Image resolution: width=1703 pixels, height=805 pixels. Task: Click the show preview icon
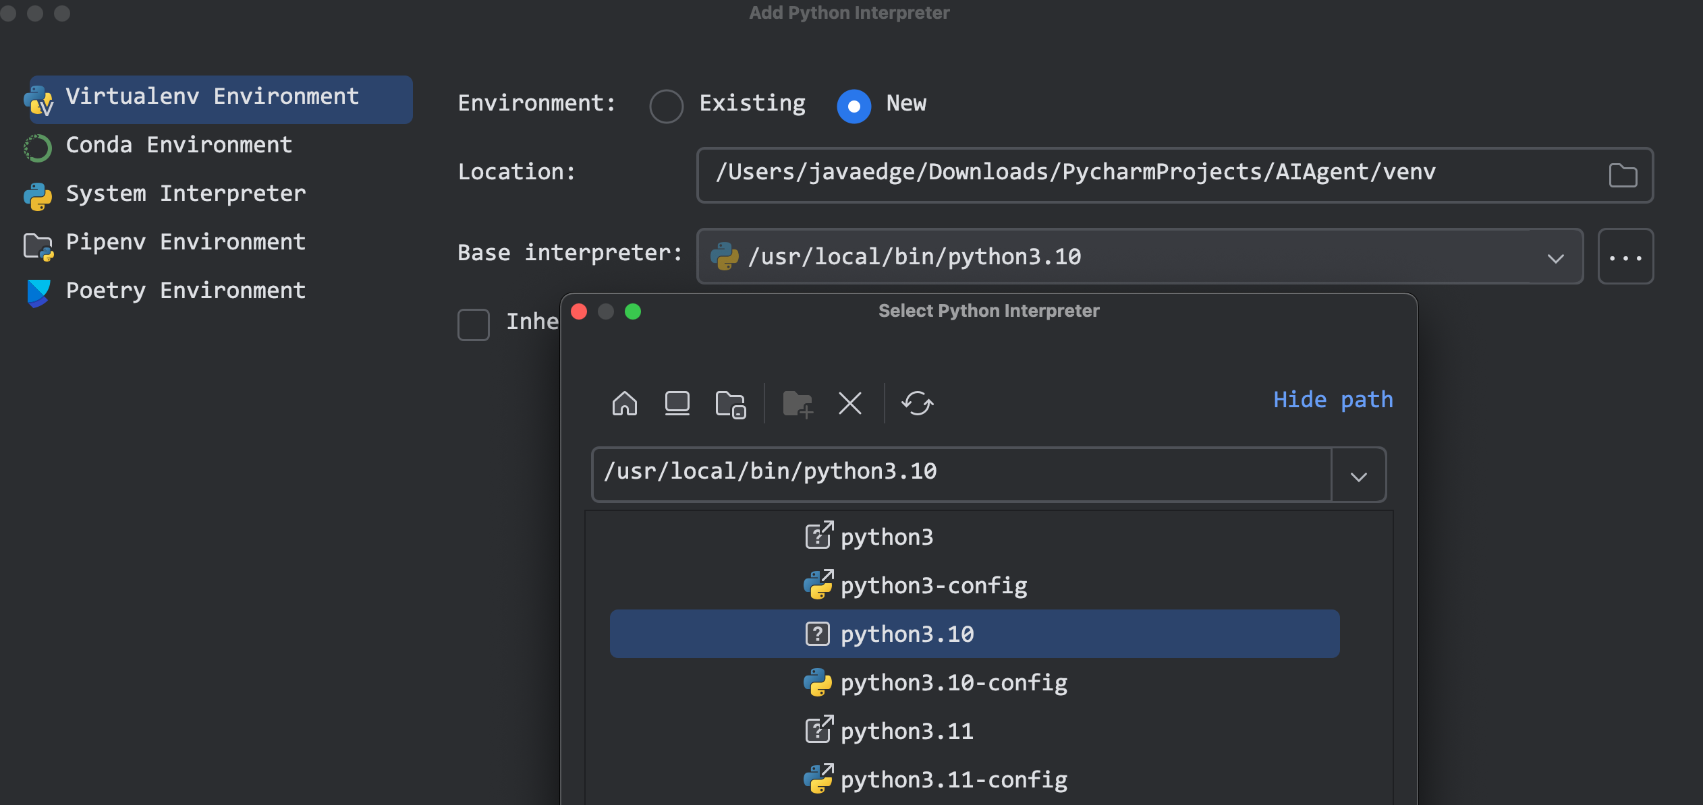click(x=677, y=404)
